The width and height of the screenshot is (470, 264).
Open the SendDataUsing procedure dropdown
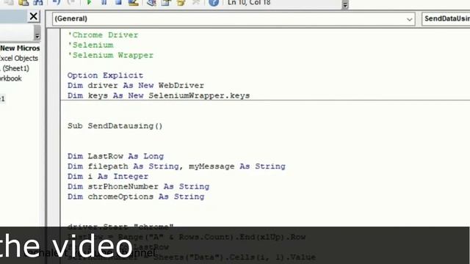point(446,19)
